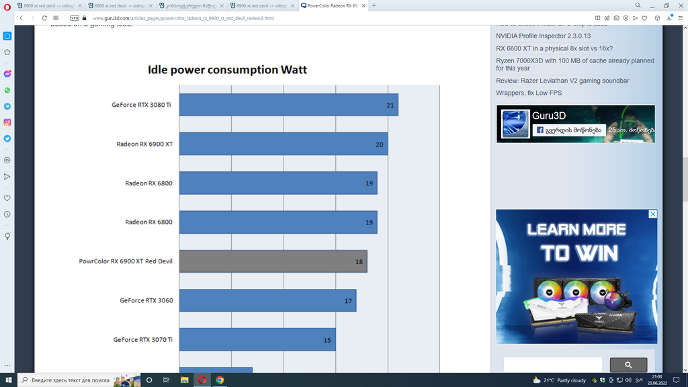Open WhatsApp in Opera sidebar
The image size is (688, 387).
pyautogui.click(x=7, y=90)
